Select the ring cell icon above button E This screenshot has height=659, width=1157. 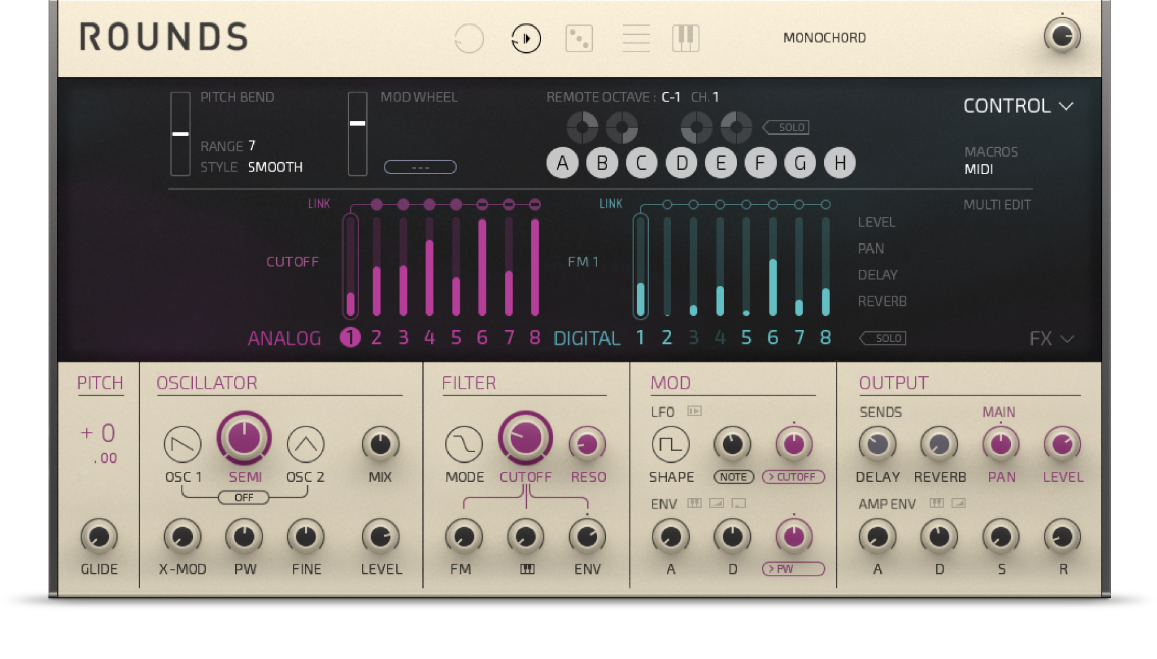pos(736,127)
